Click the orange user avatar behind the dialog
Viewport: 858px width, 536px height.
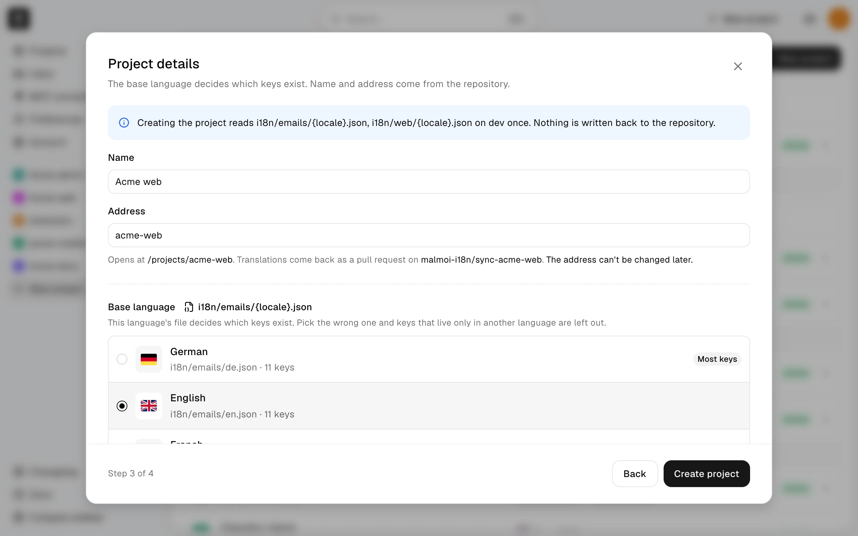pyautogui.click(x=839, y=18)
